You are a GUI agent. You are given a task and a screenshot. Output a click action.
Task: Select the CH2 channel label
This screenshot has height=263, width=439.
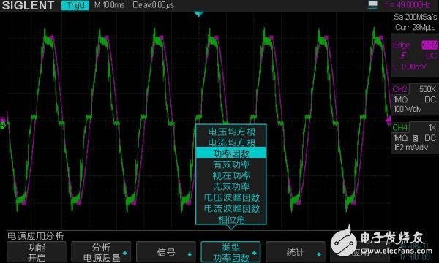click(x=399, y=89)
